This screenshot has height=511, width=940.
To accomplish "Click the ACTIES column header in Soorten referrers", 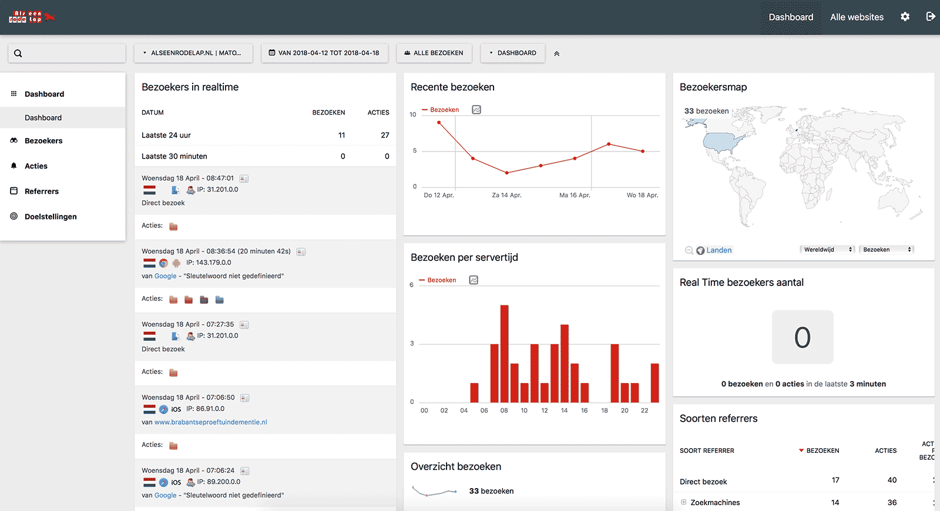I will point(885,451).
